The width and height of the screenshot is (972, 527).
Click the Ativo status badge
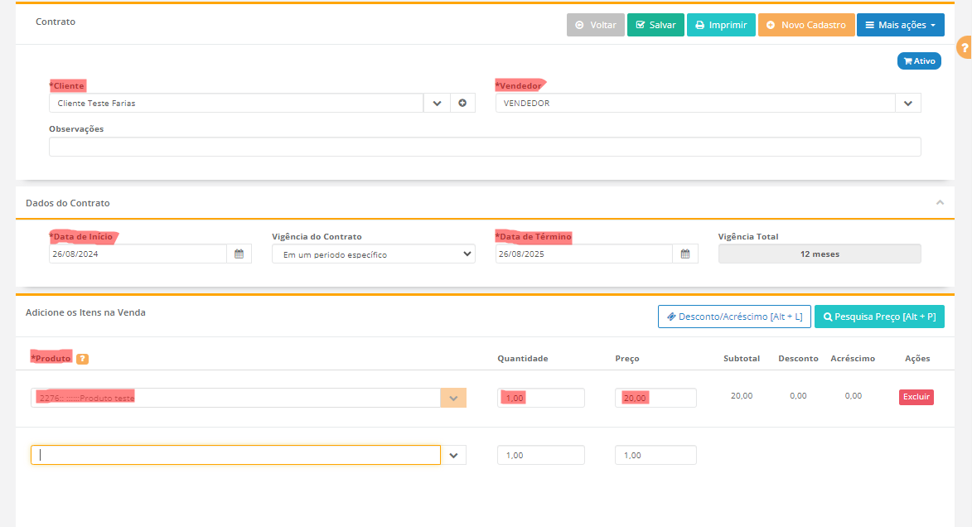point(919,61)
